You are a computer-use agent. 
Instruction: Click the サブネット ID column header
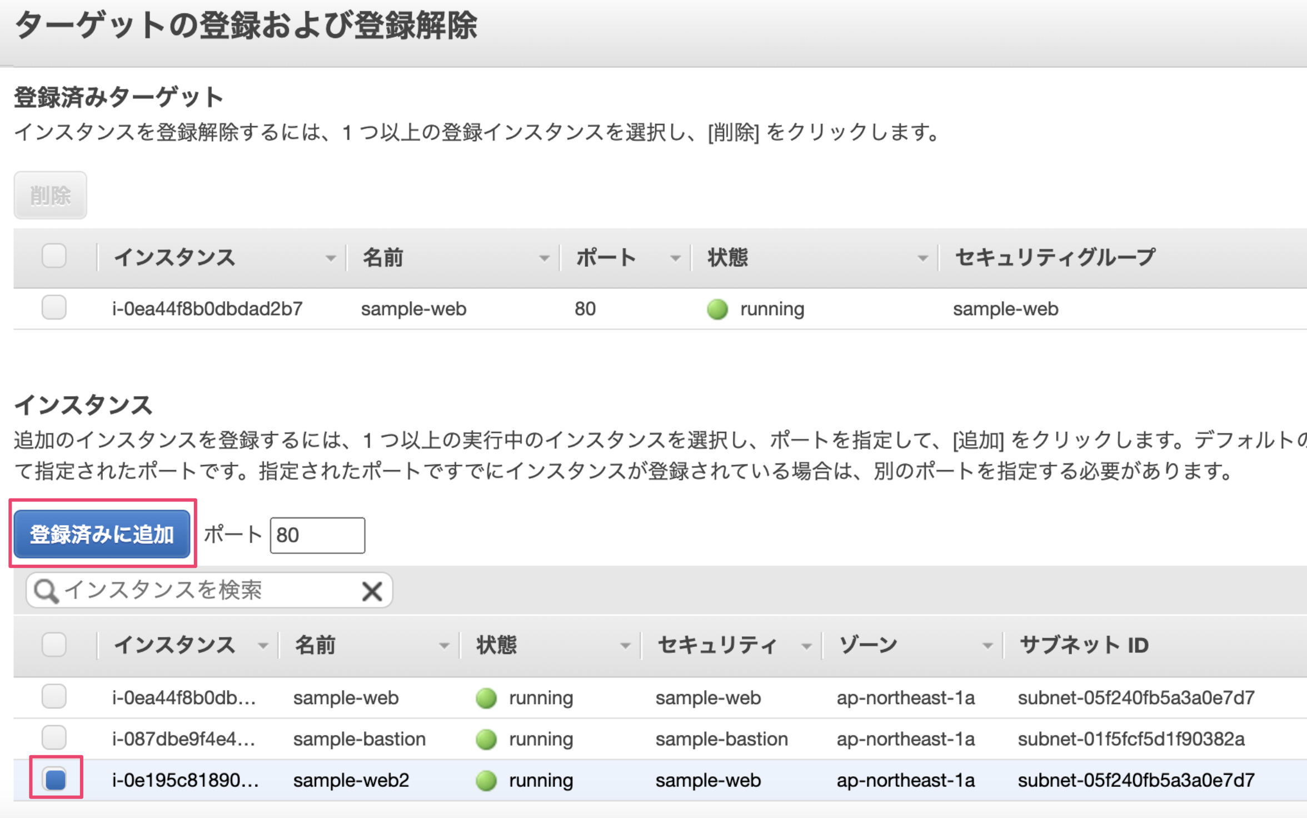(x=1084, y=645)
